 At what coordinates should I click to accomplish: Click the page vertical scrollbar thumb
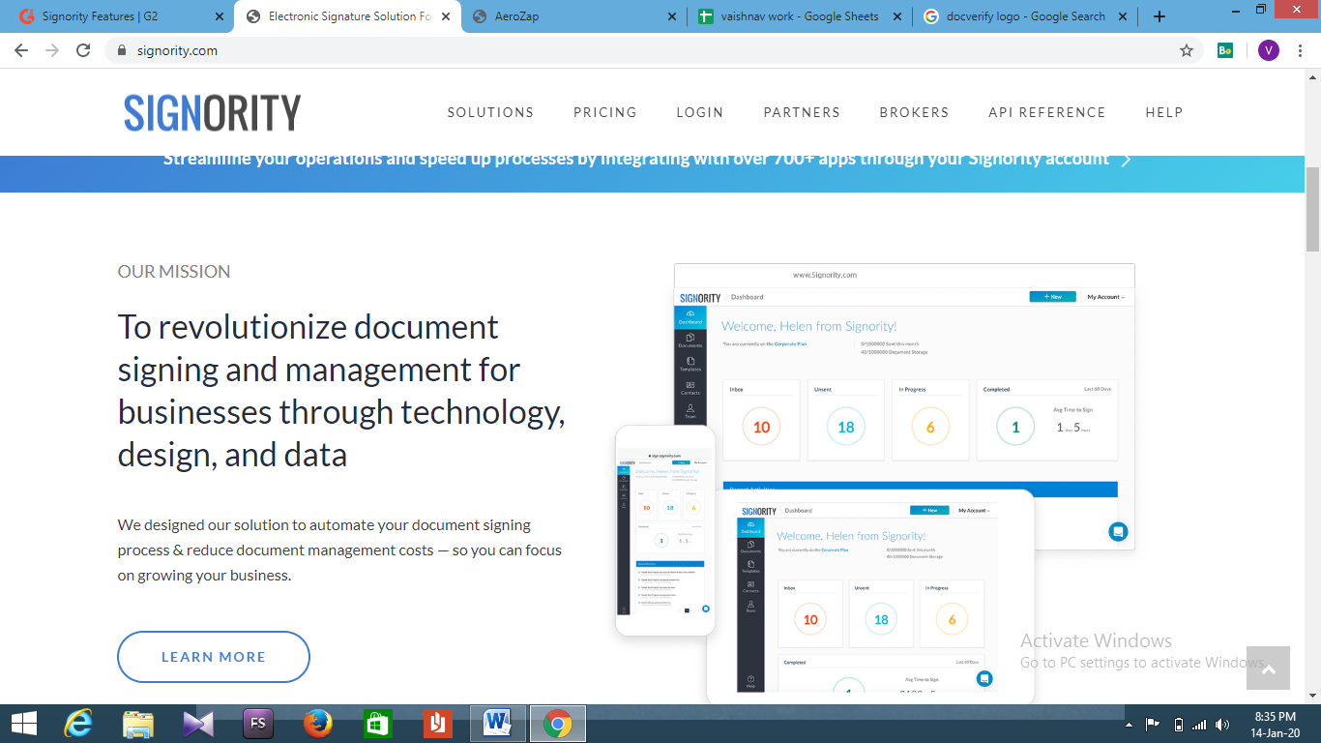tap(1312, 208)
